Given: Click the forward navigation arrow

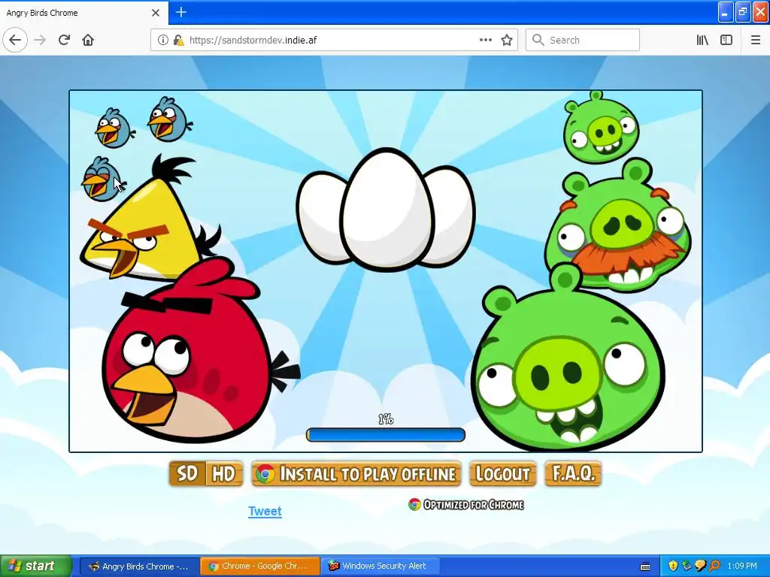Looking at the screenshot, I should point(40,40).
